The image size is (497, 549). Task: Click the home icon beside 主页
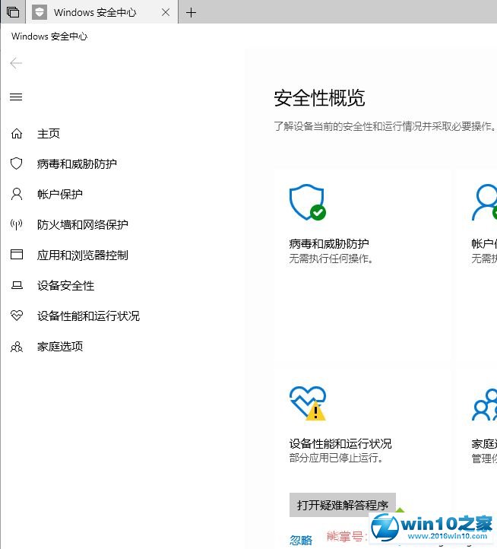pyautogui.click(x=17, y=134)
